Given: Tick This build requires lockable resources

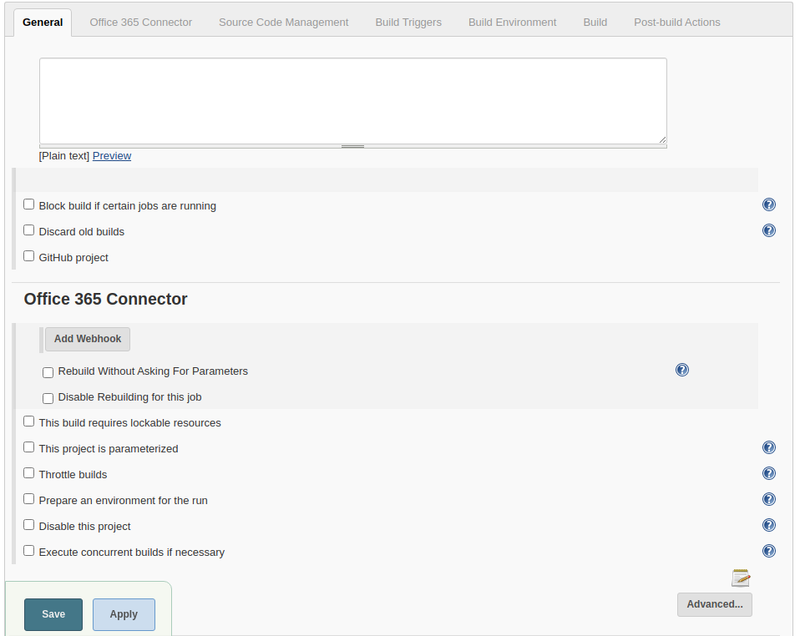Looking at the screenshot, I should coord(29,421).
